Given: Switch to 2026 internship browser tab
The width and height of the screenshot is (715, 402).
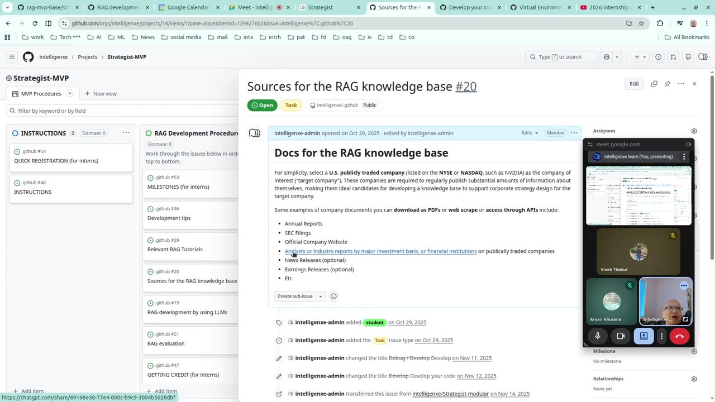Looking at the screenshot, I should 609,7.
